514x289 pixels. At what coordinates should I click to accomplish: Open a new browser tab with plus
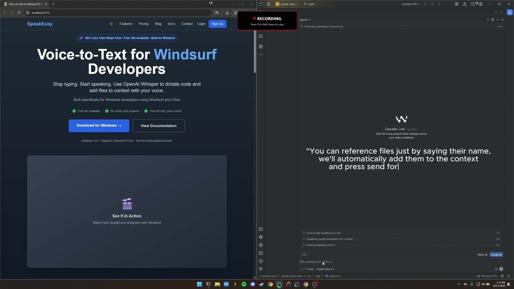click(53, 4)
